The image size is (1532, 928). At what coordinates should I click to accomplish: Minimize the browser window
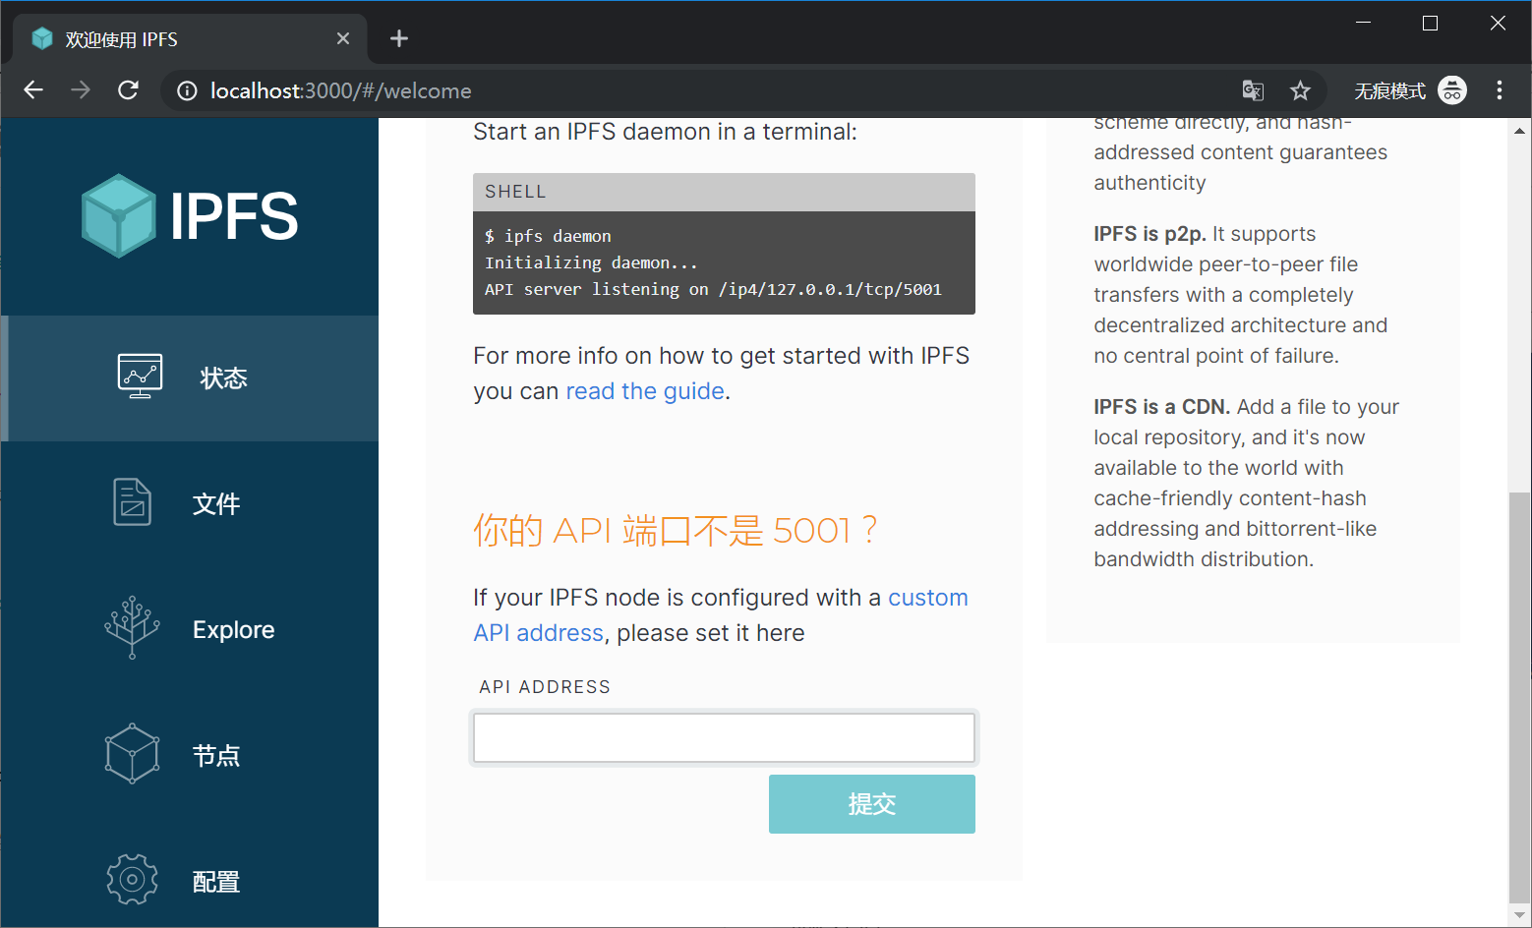(x=1363, y=23)
